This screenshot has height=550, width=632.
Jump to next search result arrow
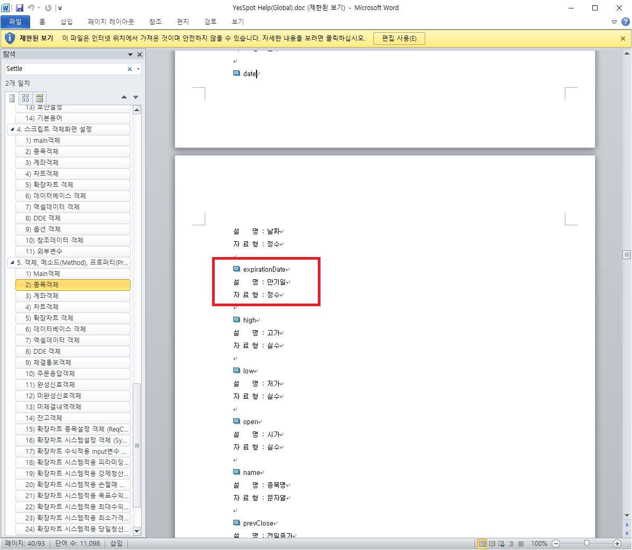[135, 97]
